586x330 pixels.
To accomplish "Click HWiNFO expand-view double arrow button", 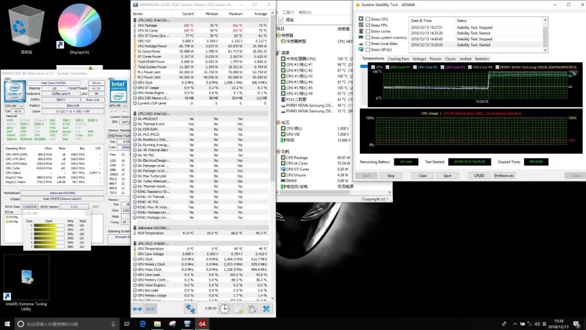I will point(137,309).
